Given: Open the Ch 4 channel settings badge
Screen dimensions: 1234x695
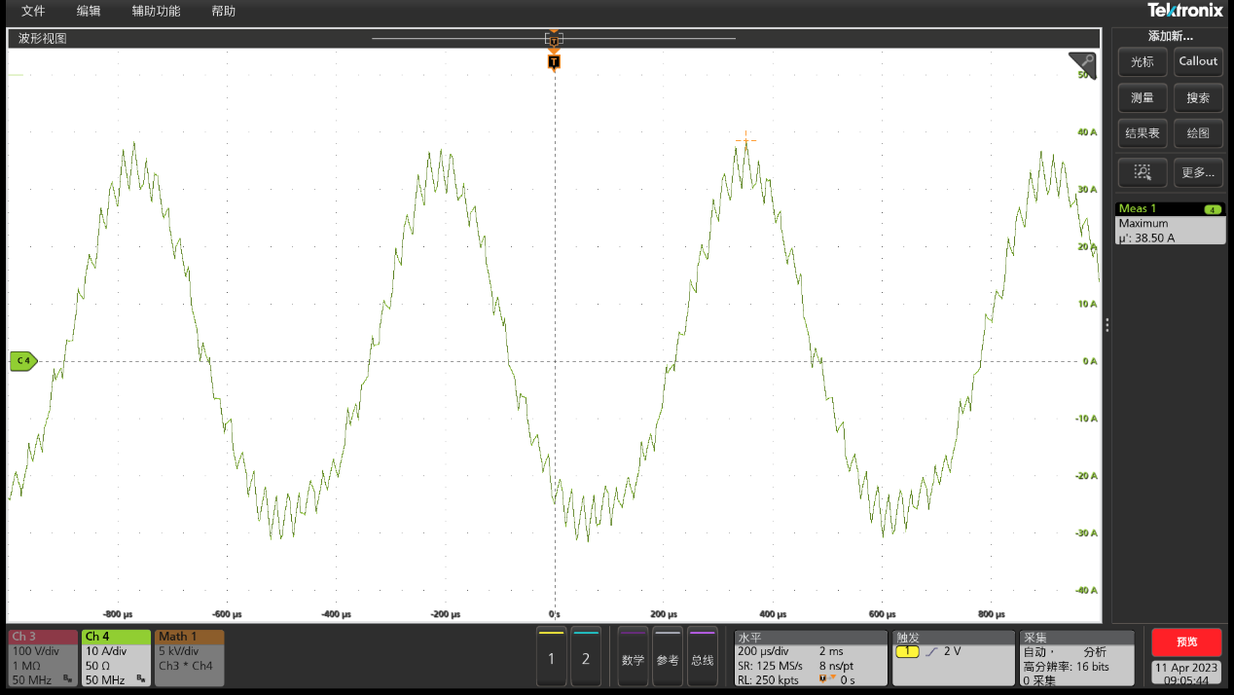Looking at the screenshot, I should pyautogui.click(x=116, y=658).
